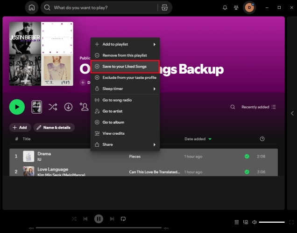297x233 pixels.
Task: Select Go to album
Action: [125, 123]
